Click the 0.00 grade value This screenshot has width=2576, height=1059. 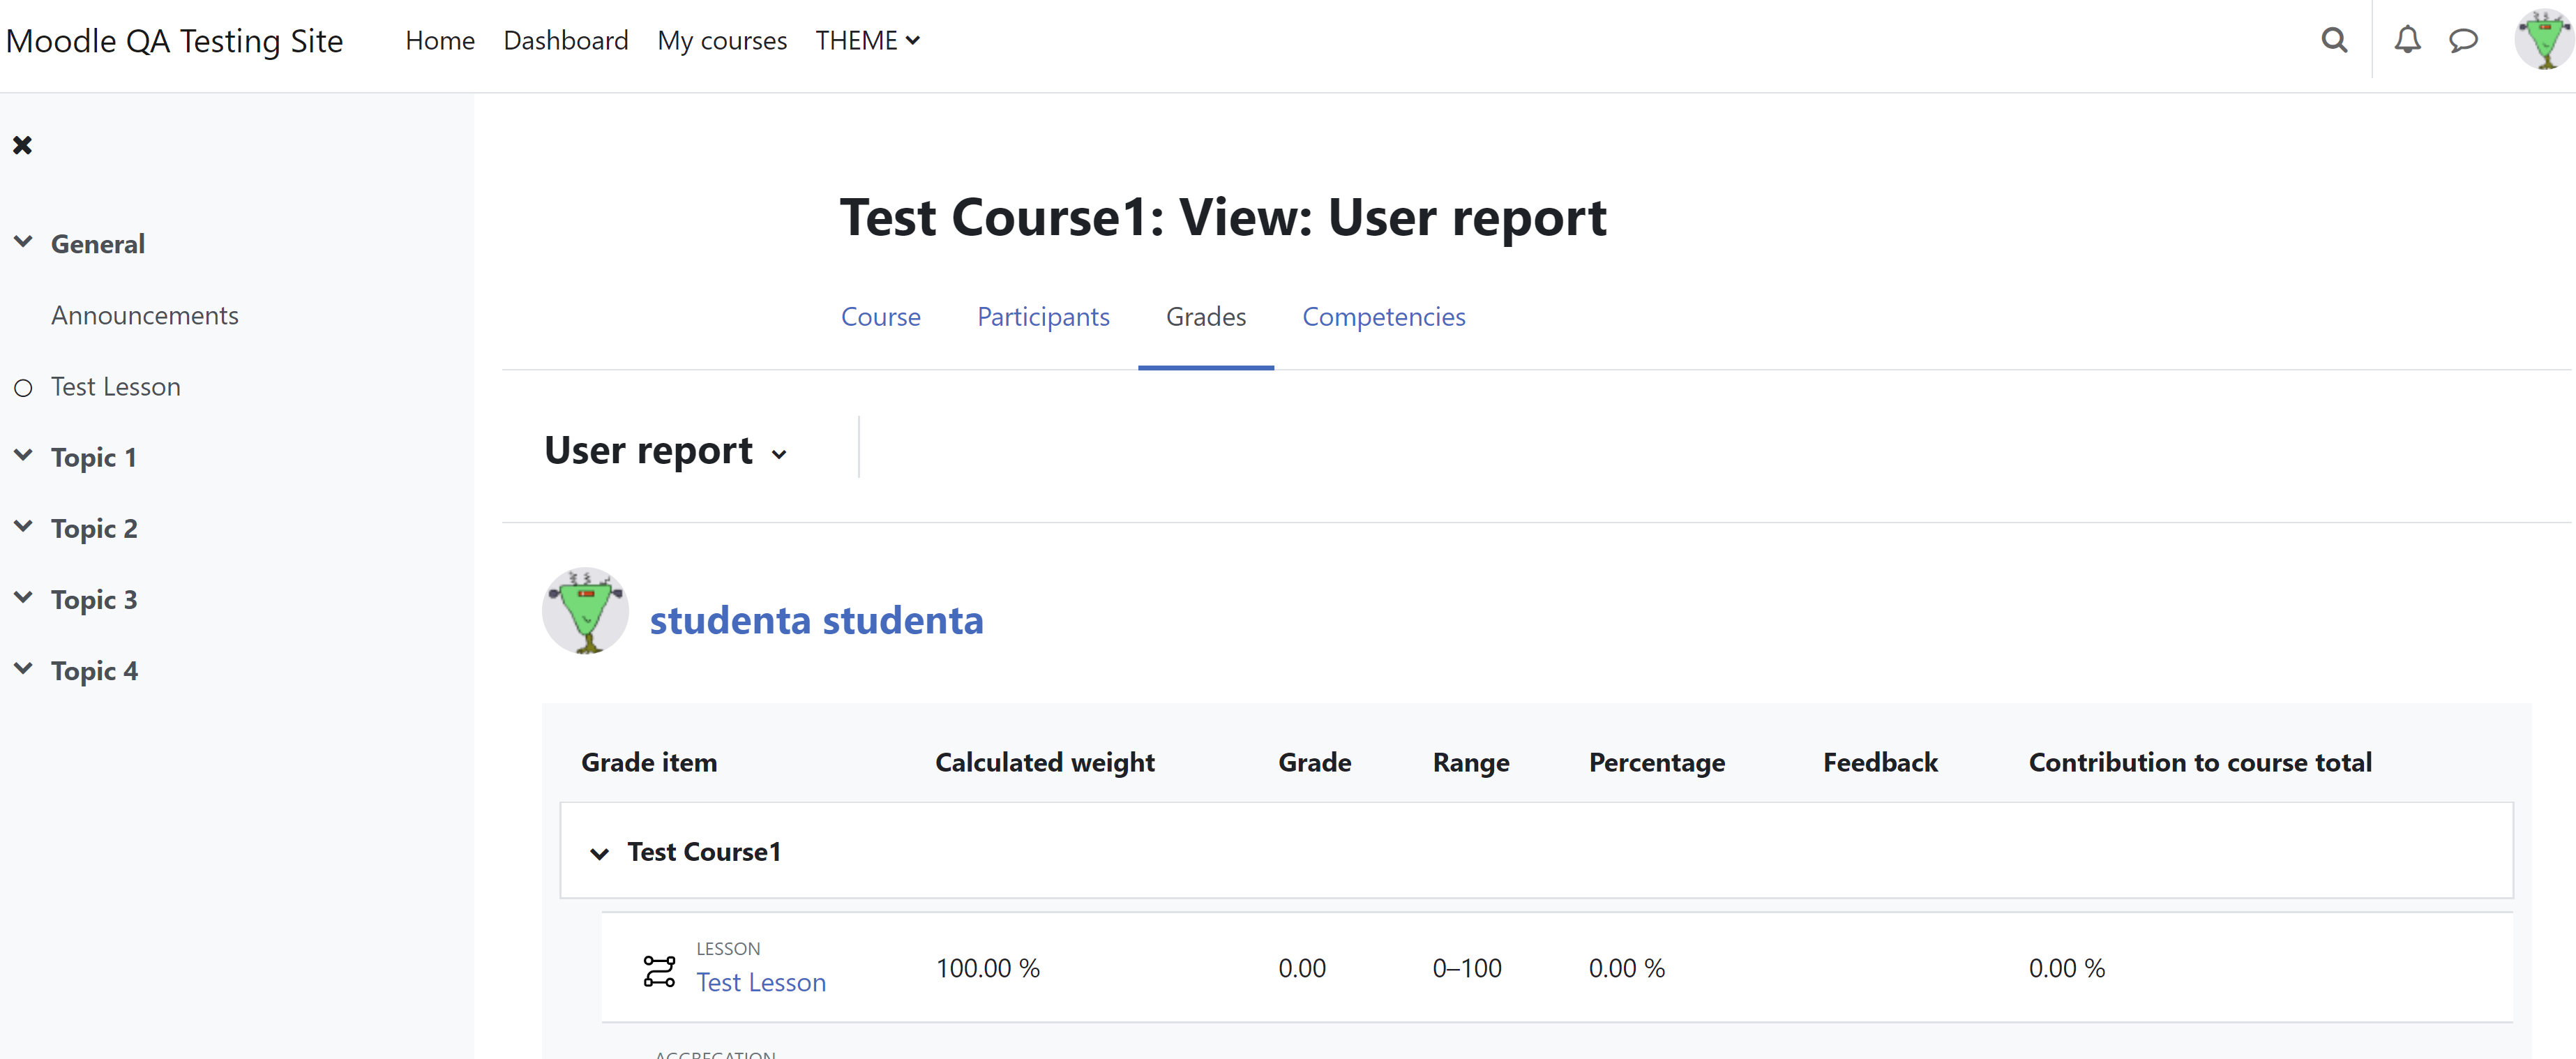coord(1302,969)
